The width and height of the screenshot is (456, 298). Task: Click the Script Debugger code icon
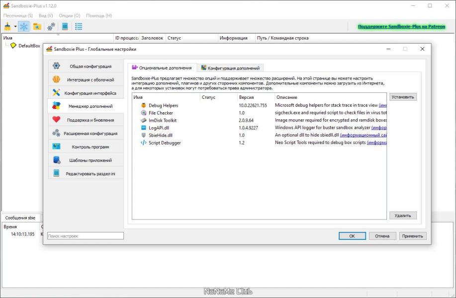(x=143, y=143)
